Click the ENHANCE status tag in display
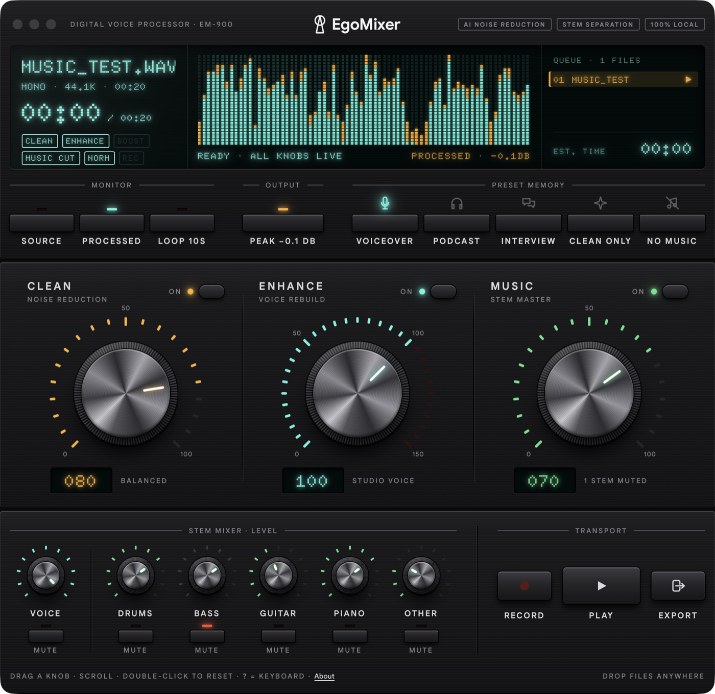 click(x=85, y=141)
